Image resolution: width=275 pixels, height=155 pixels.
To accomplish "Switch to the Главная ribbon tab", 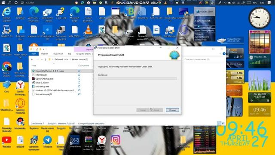I will click(45, 54).
